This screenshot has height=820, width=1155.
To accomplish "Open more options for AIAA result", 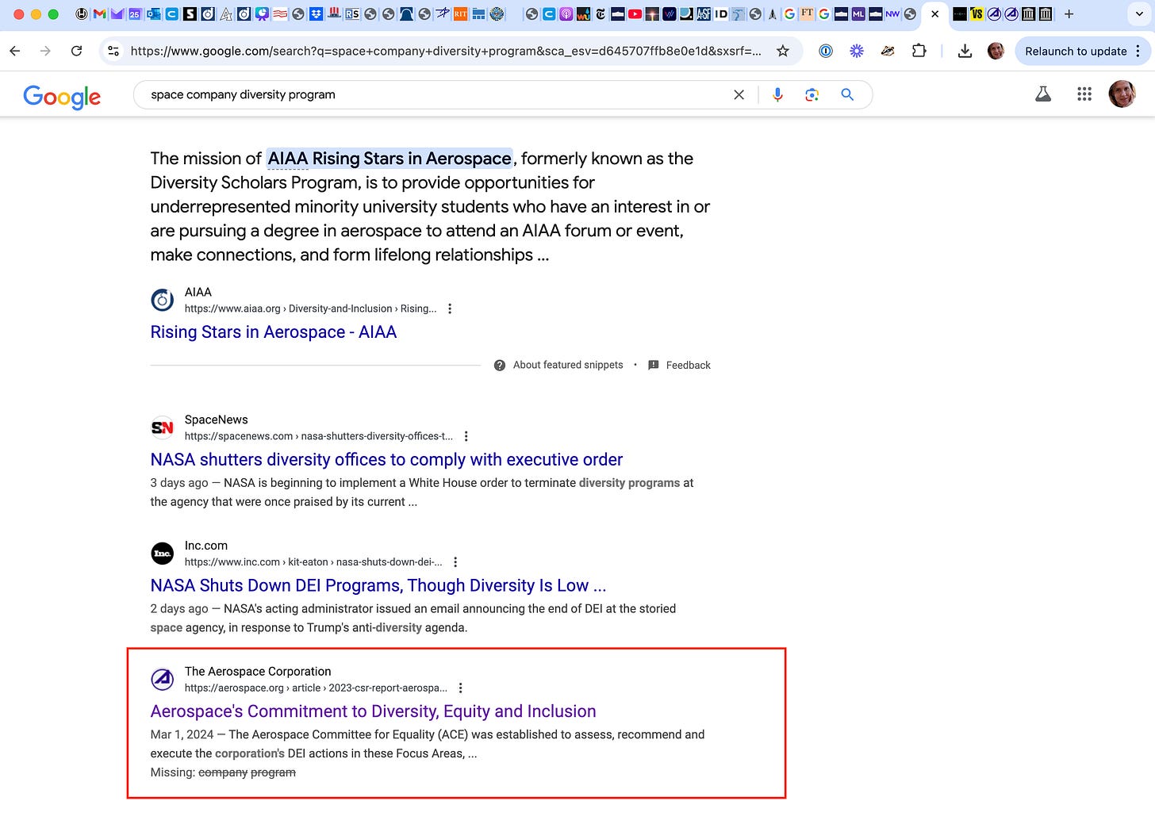I will 450,308.
